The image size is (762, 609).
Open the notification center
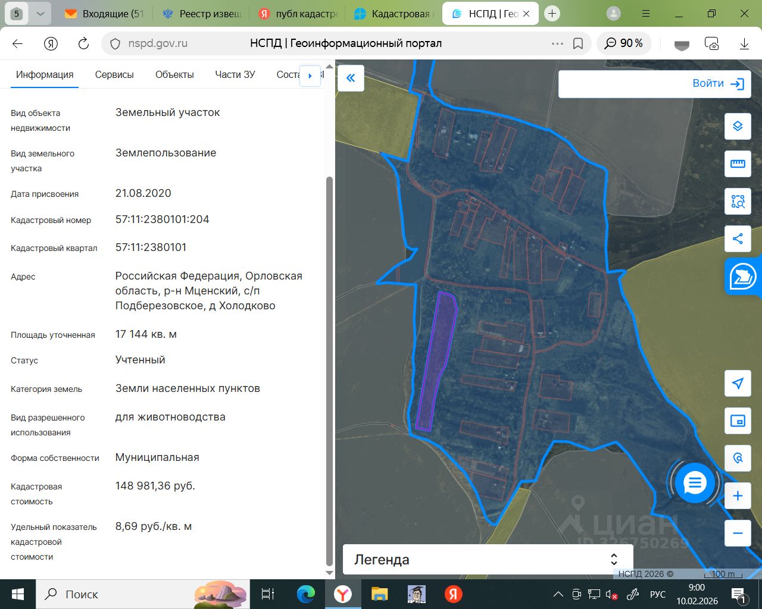point(738,594)
